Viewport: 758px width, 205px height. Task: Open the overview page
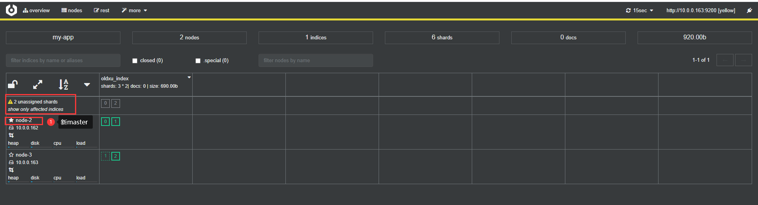click(36, 11)
